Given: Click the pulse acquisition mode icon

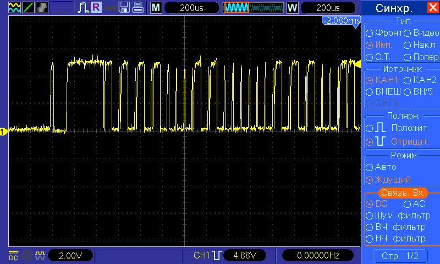Looking at the screenshot, I should pos(83,7).
